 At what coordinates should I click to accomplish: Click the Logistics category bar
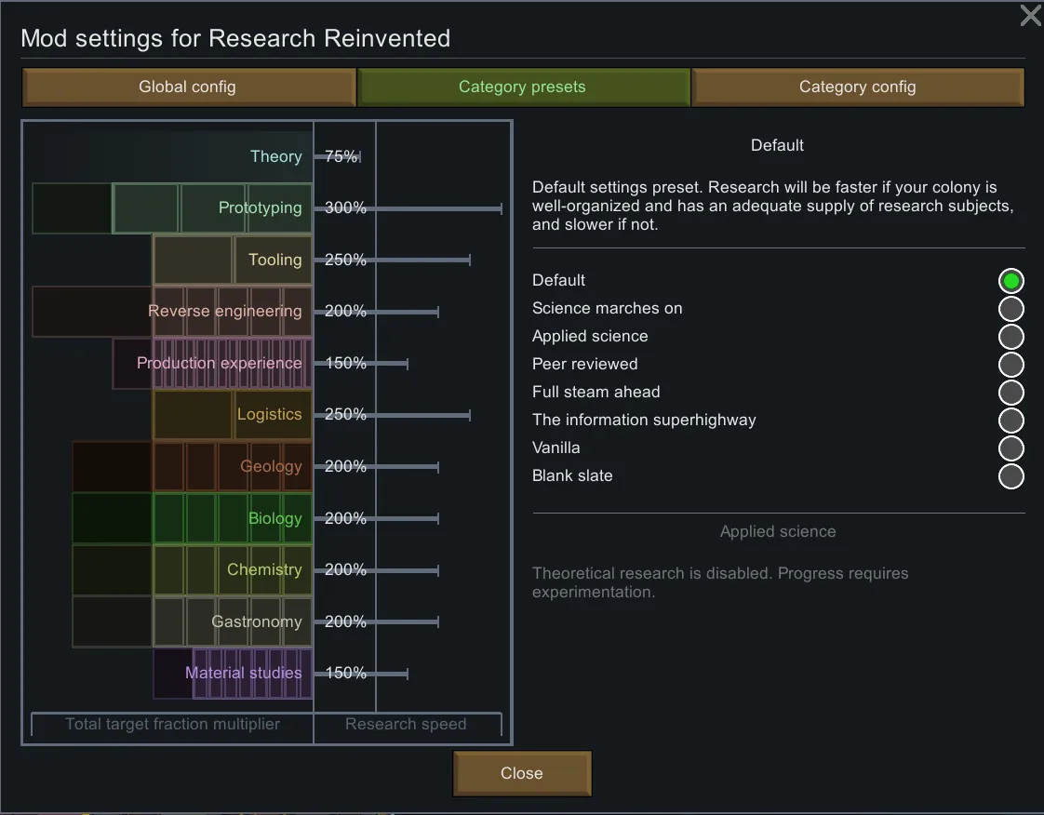pyautogui.click(x=233, y=415)
